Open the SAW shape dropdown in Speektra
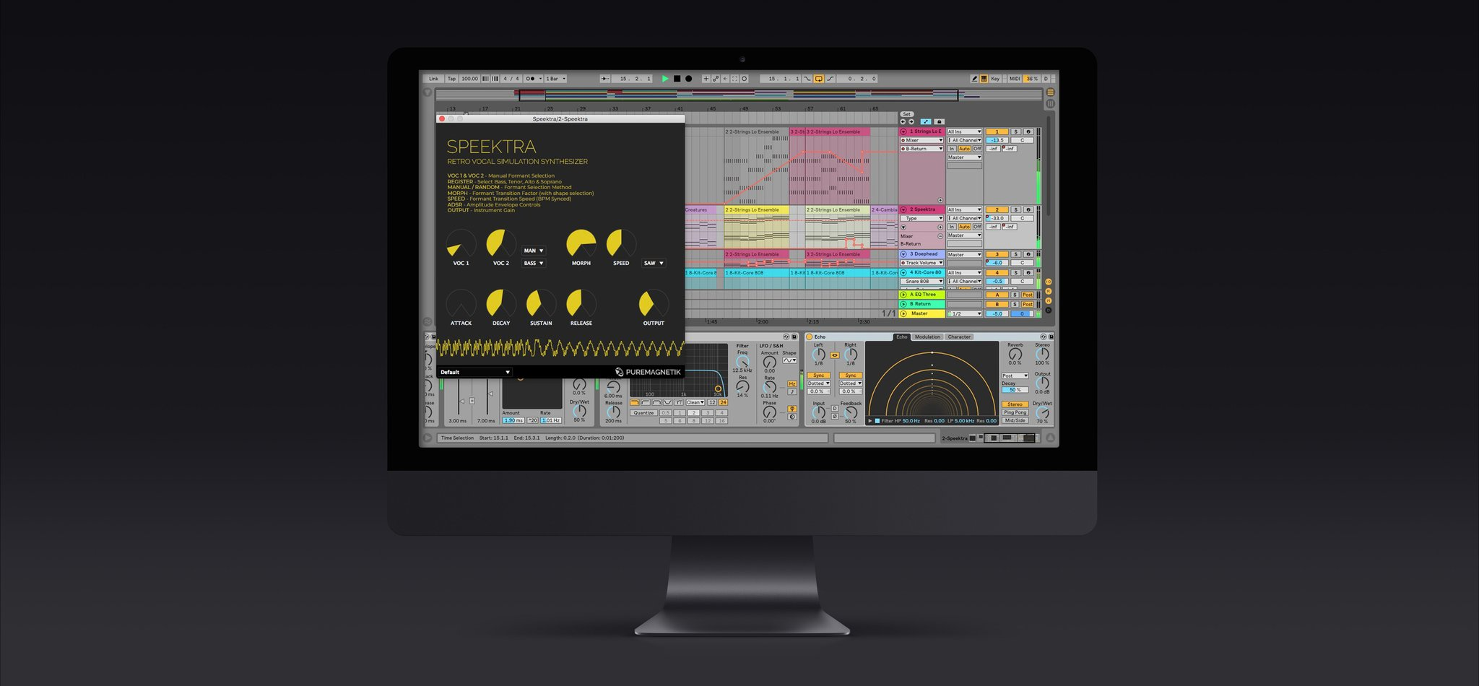1479x686 pixels. [x=654, y=263]
